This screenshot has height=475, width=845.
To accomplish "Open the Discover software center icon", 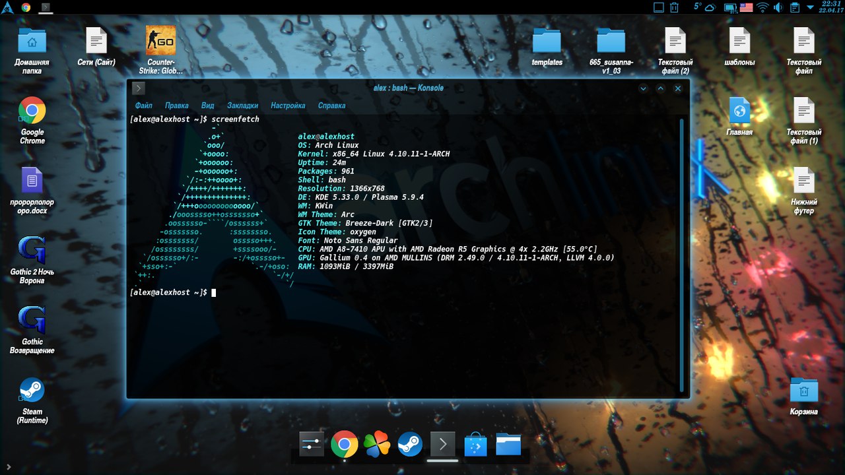I will coord(475,445).
